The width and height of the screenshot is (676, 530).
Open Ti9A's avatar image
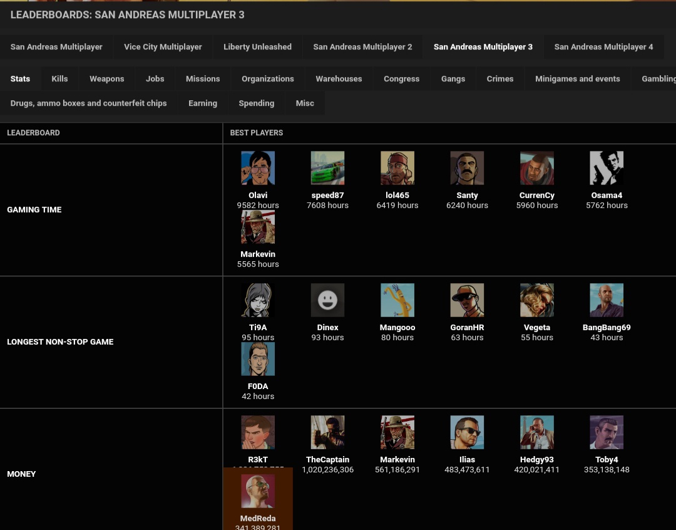(x=258, y=300)
